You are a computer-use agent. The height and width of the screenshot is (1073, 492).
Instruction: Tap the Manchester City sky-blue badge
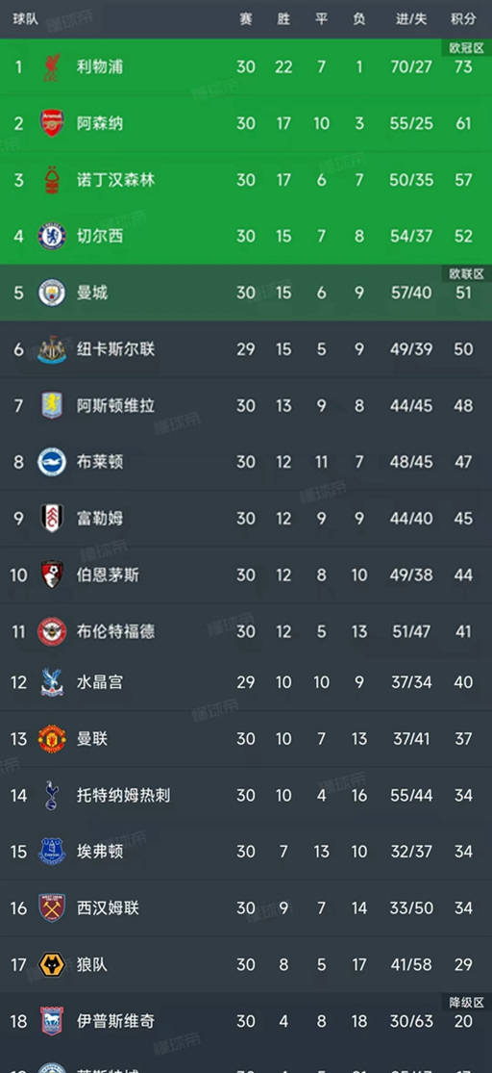click(x=52, y=293)
